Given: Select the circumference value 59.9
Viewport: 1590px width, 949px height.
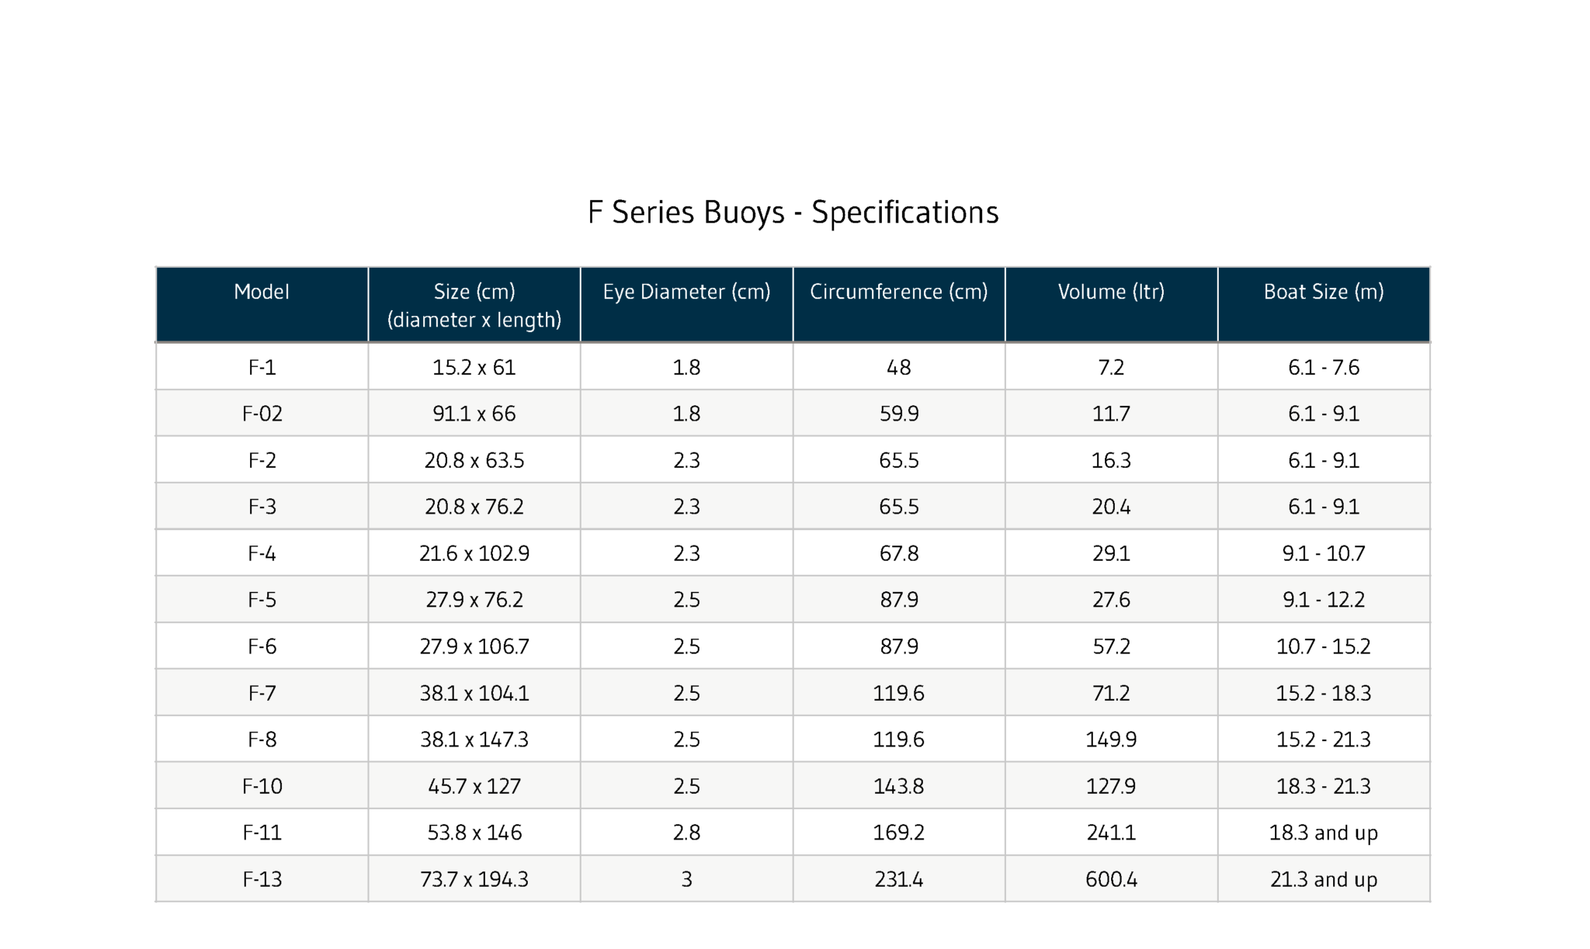Looking at the screenshot, I should coord(898,414).
